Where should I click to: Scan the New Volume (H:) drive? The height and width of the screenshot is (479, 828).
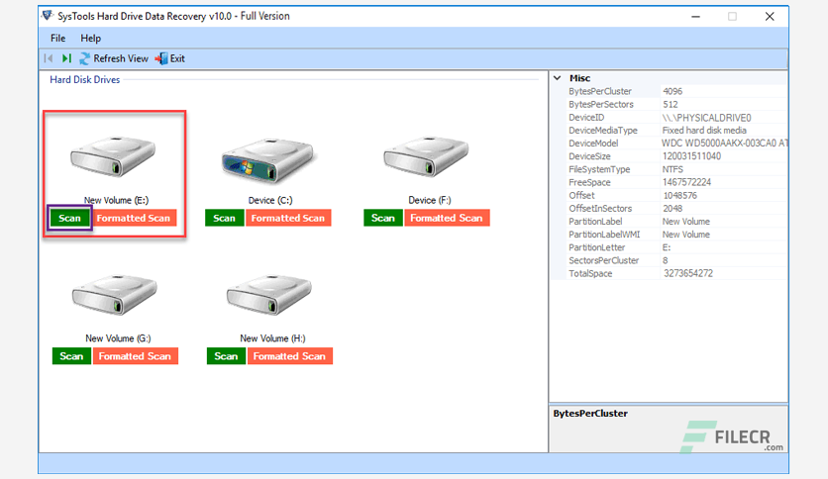pos(226,356)
